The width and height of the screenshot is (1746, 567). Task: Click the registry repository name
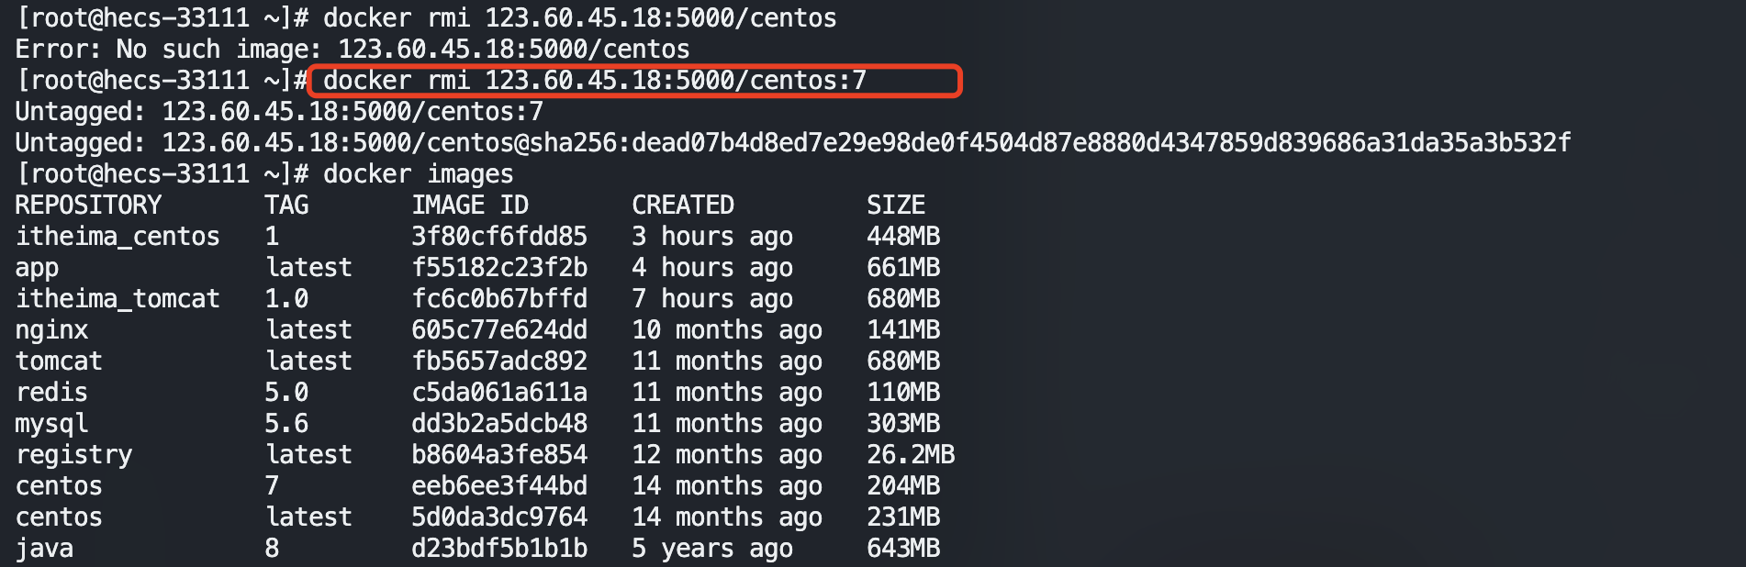point(73,455)
